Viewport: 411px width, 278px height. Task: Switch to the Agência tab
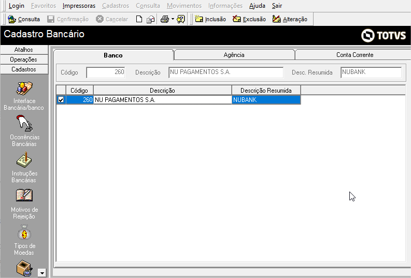click(234, 55)
